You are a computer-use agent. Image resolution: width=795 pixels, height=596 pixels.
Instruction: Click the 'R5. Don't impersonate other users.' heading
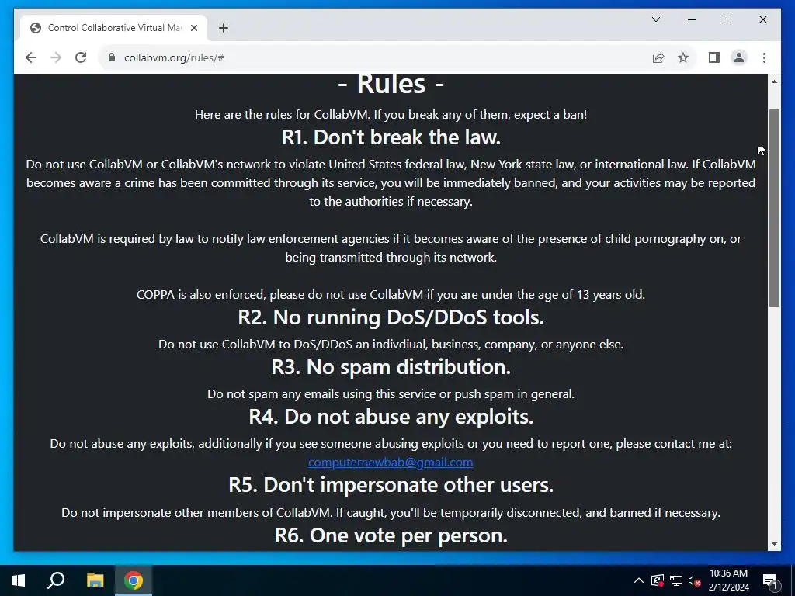(x=391, y=485)
